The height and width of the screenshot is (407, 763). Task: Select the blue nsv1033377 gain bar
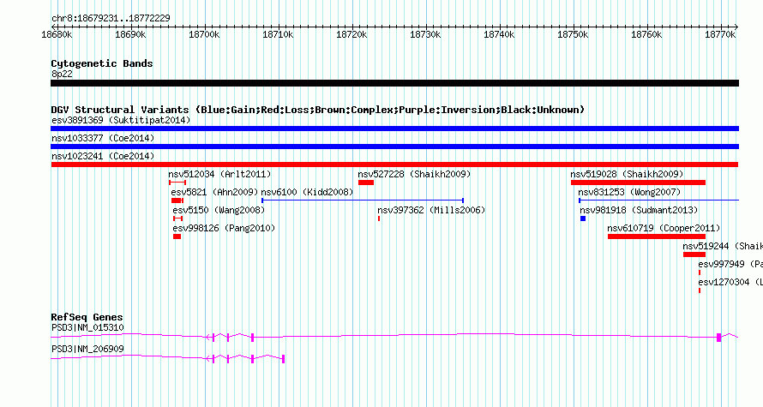tap(394, 147)
